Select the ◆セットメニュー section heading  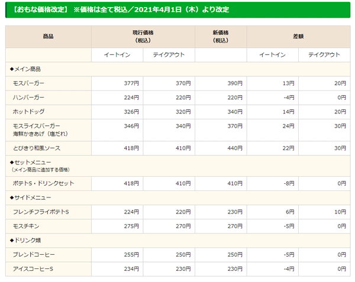31,163
